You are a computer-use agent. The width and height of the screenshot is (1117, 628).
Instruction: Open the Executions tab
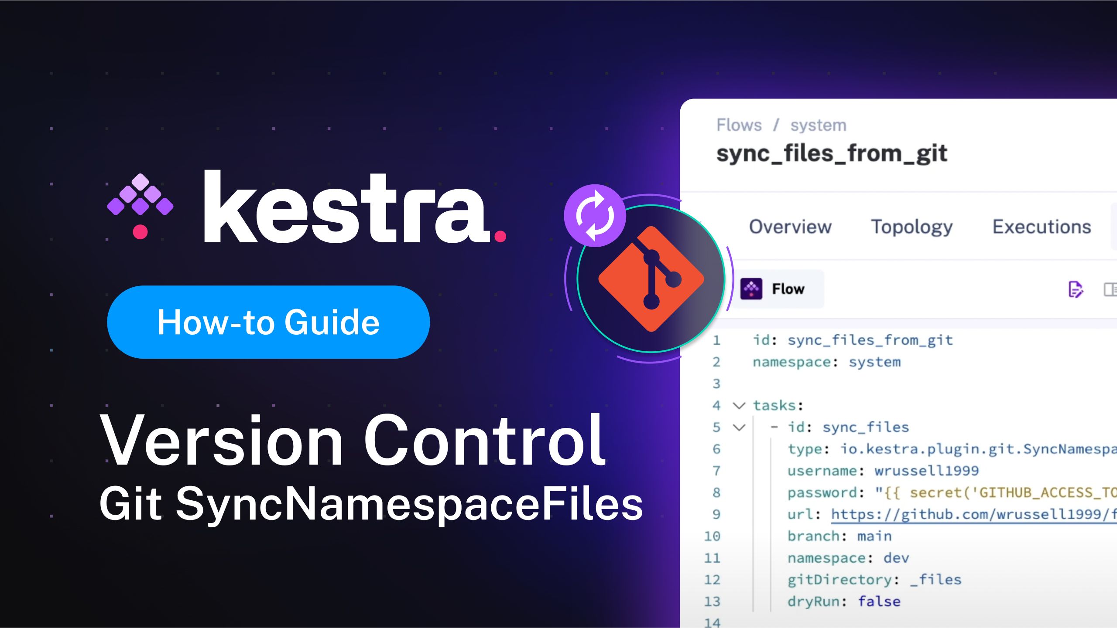pyautogui.click(x=1042, y=227)
